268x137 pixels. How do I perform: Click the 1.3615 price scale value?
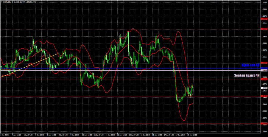[264, 36]
